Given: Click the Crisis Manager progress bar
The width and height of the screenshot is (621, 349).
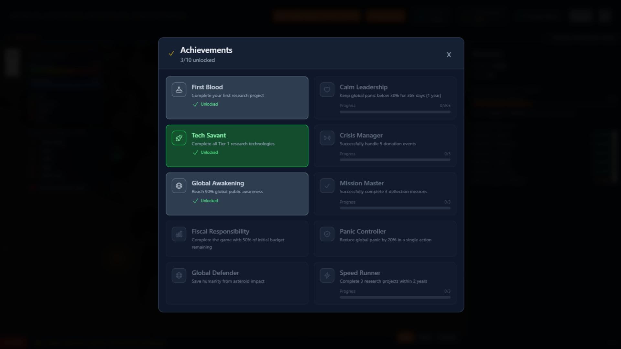Looking at the screenshot, I should pyautogui.click(x=395, y=160).
